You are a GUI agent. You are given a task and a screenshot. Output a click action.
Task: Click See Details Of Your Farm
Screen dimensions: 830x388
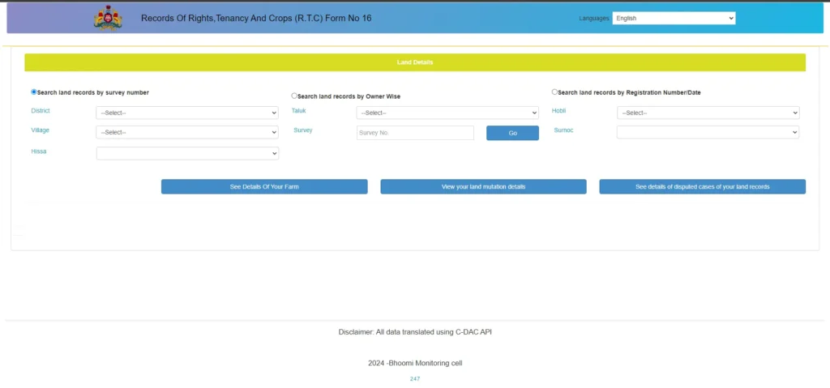tap(264, 186)
